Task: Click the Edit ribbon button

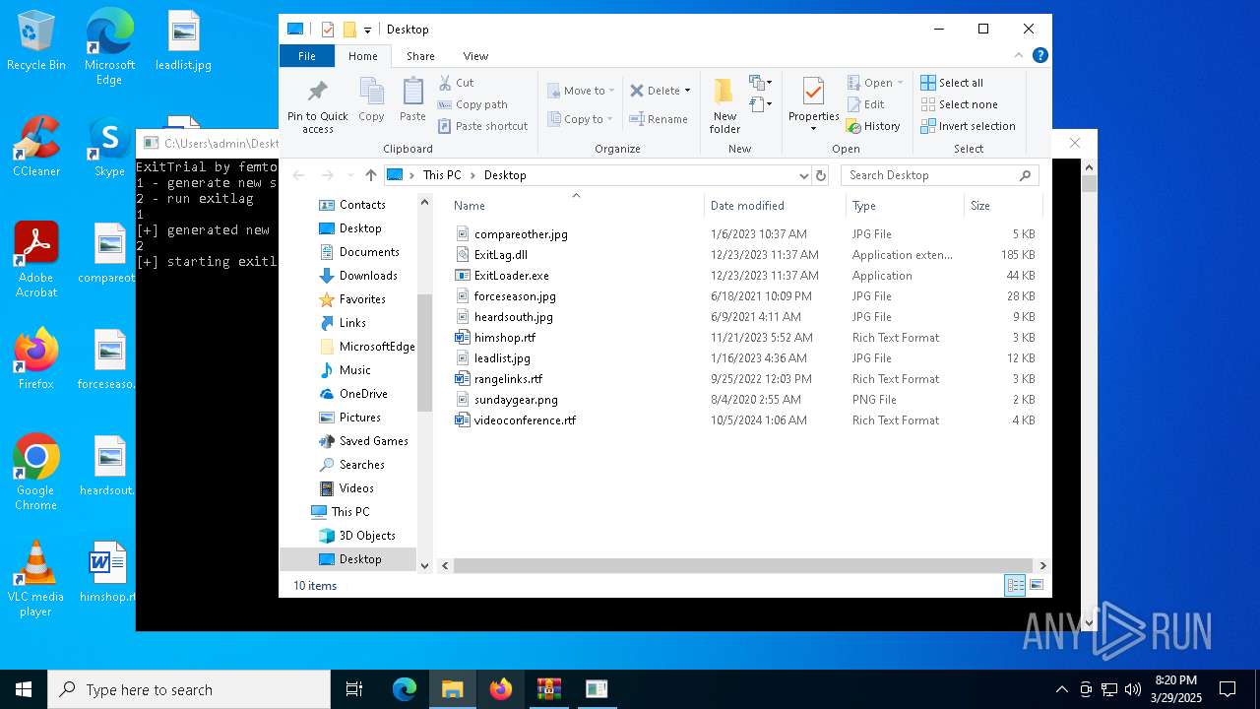Action: [865, 104]
